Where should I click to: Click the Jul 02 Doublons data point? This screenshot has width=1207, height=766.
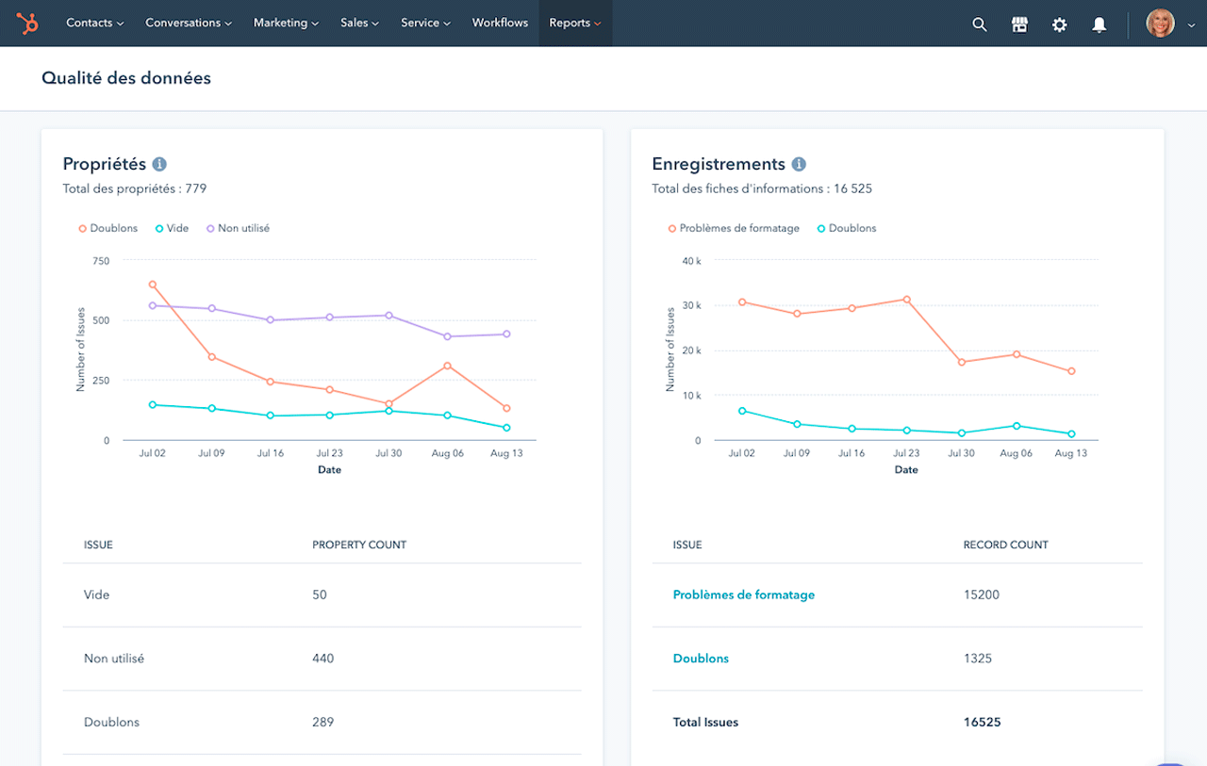153,285
